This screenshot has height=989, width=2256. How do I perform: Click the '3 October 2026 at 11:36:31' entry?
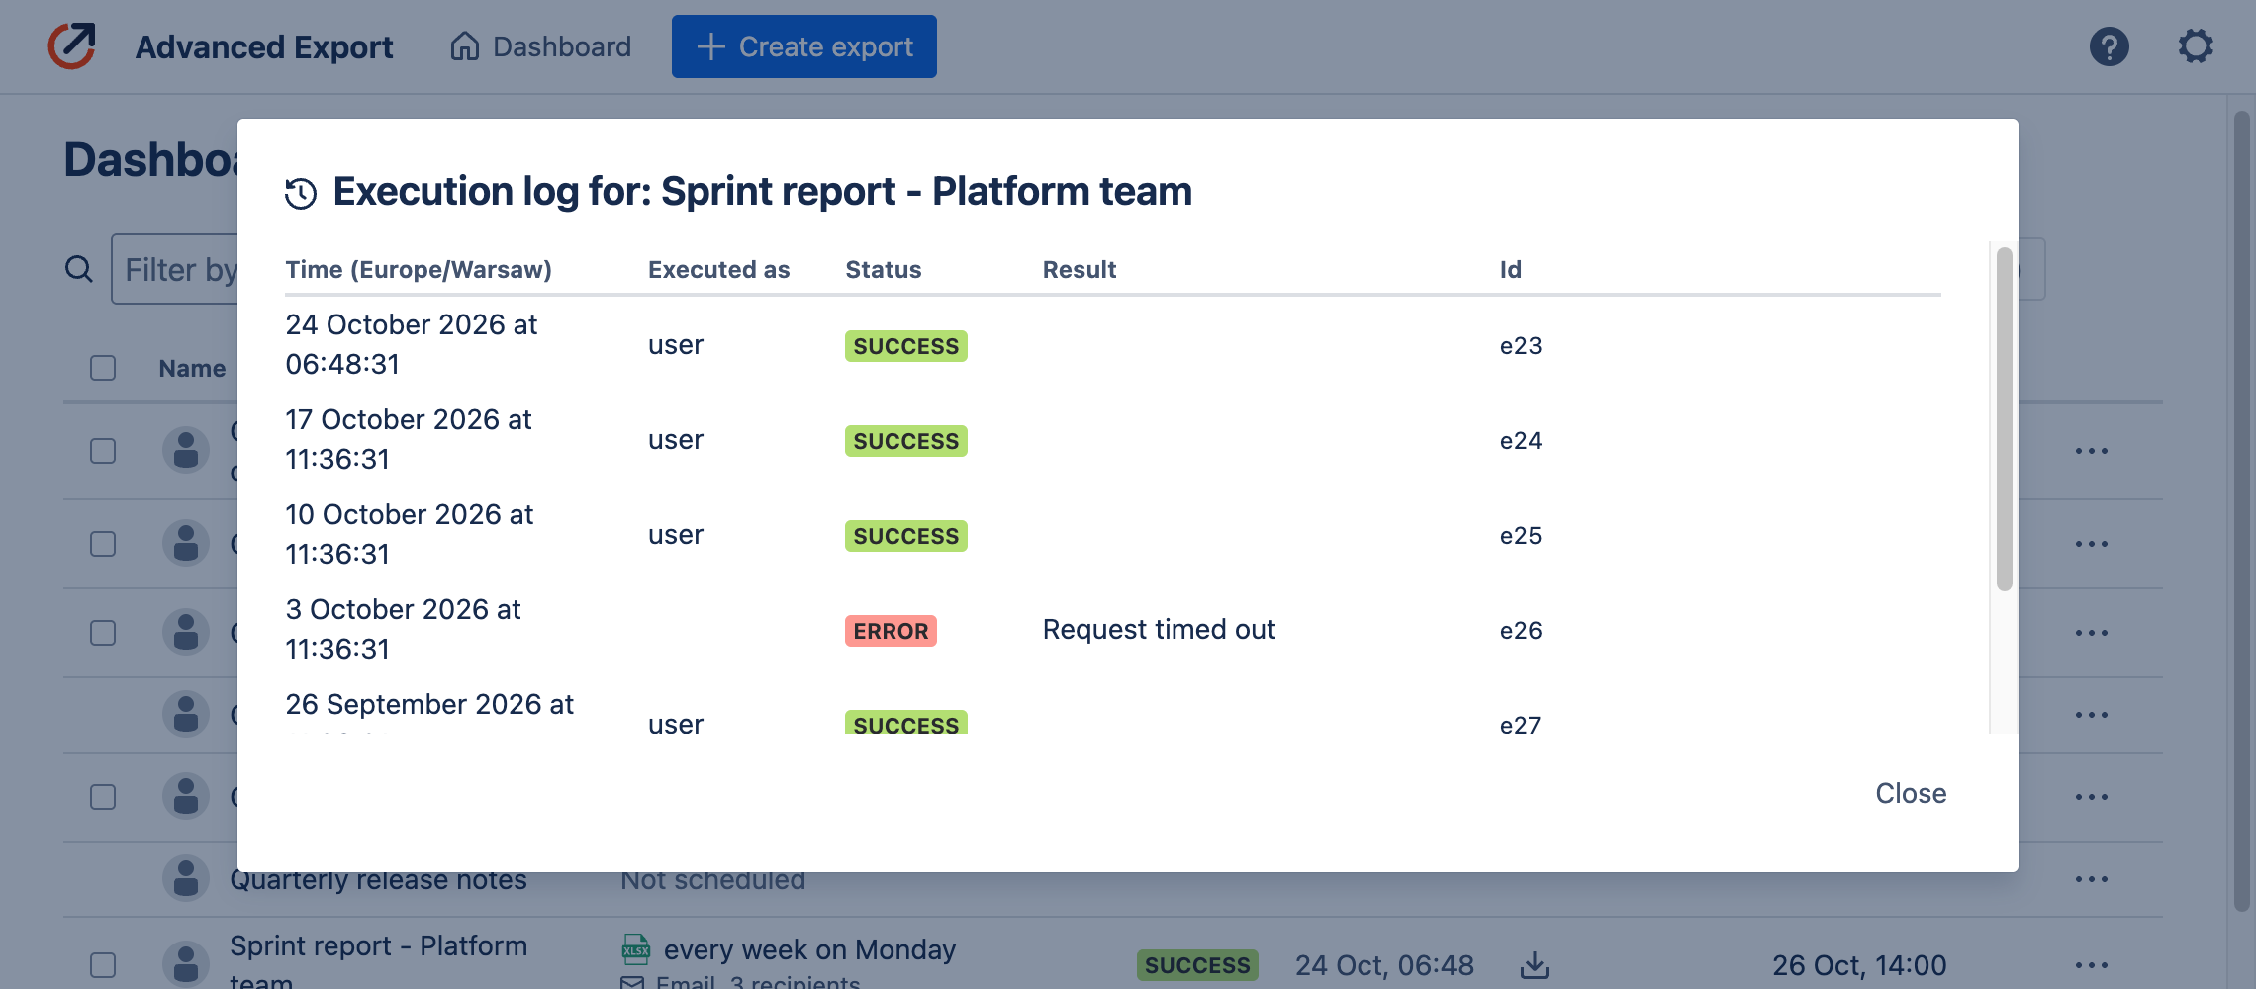[403, 629]
